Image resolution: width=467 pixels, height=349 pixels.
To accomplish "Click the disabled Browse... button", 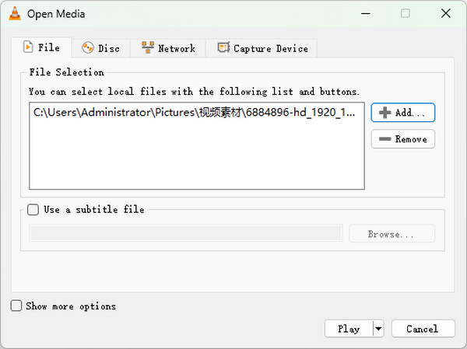I will [x=392, y=233].
